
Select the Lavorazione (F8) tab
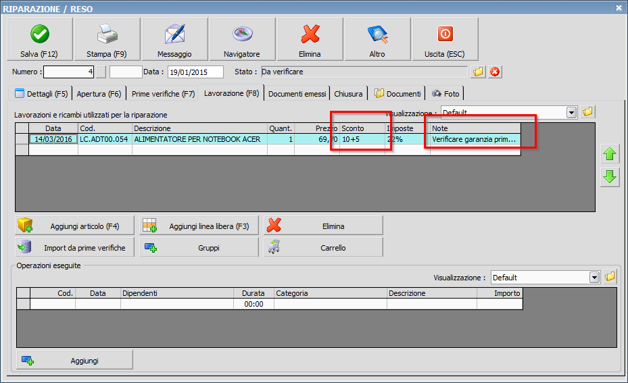pos(231,93)
